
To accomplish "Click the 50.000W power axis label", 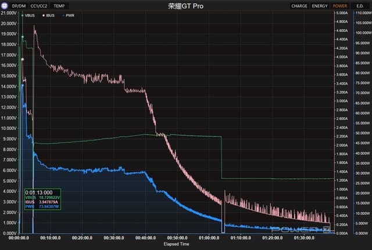I will coord(363,133).
